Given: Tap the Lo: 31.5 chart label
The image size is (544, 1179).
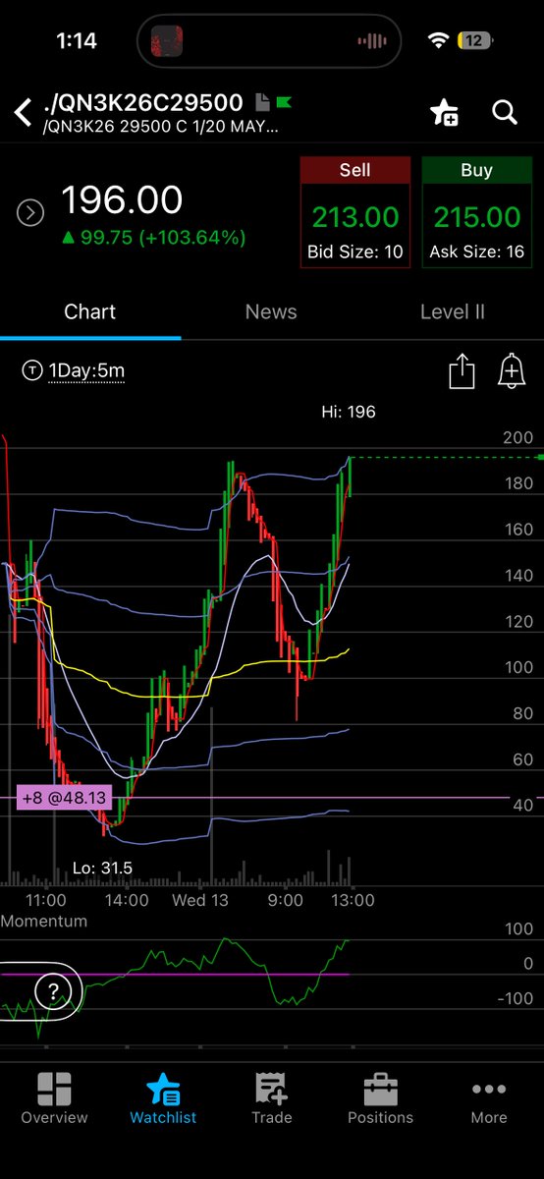Looking at the screenshot, I should 102,868.
